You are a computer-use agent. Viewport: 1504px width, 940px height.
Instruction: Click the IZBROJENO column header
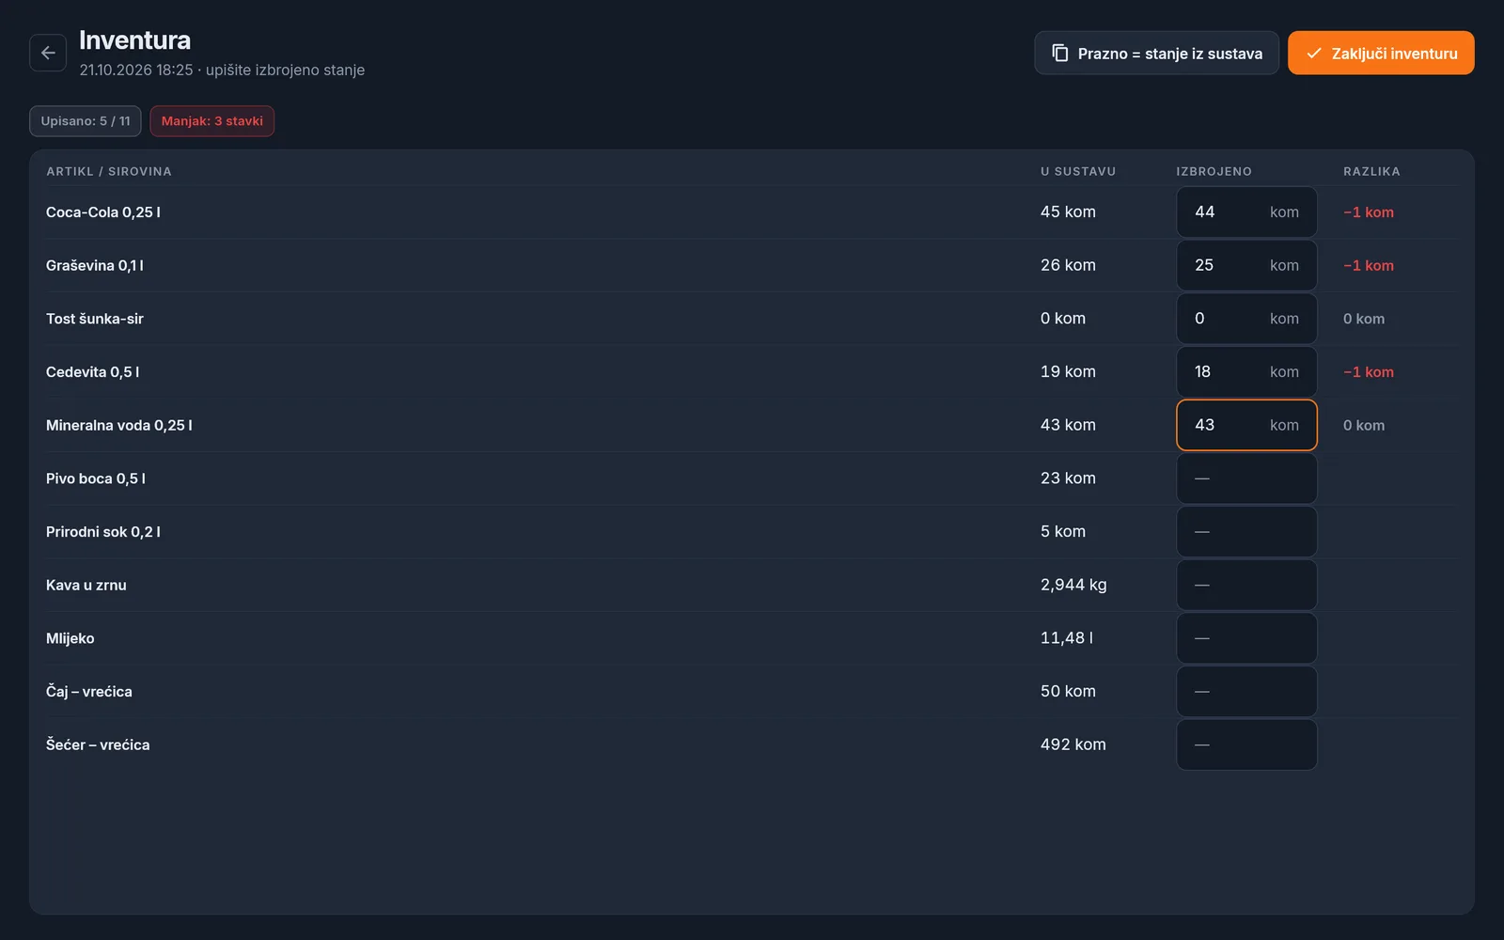coord(1214,171)
